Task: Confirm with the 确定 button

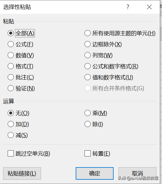Action: 95,174
